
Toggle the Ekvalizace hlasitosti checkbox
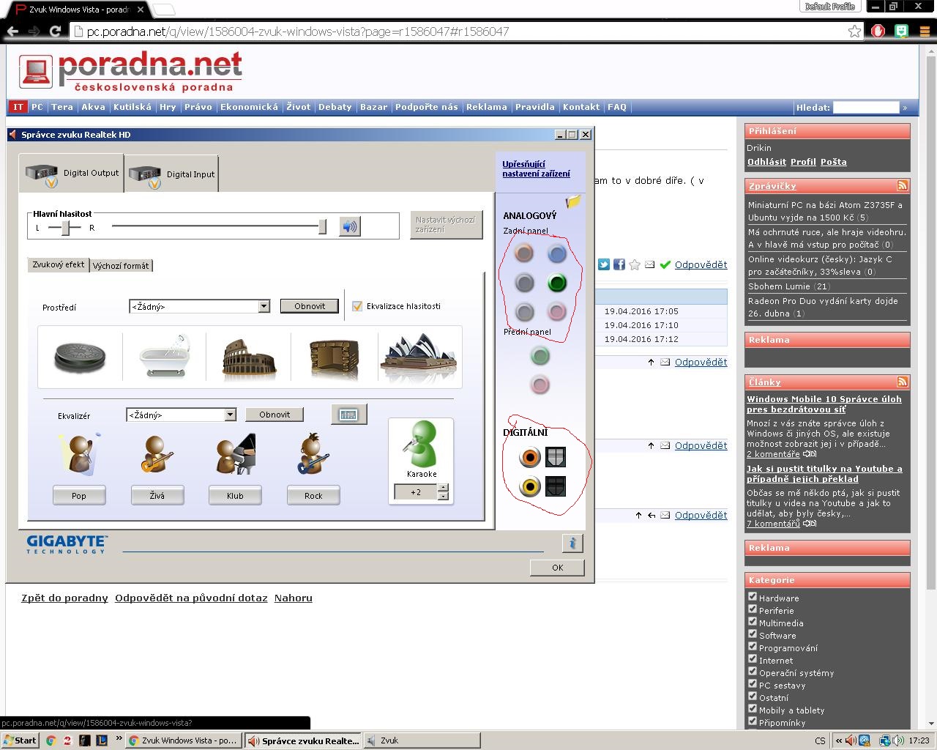tap(357, 306)
